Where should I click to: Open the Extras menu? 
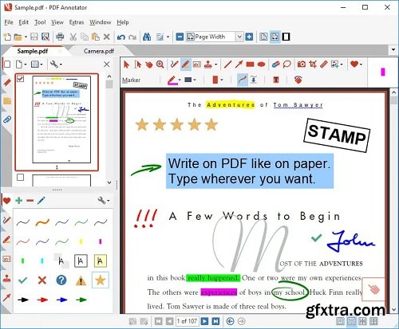[77, 22]
